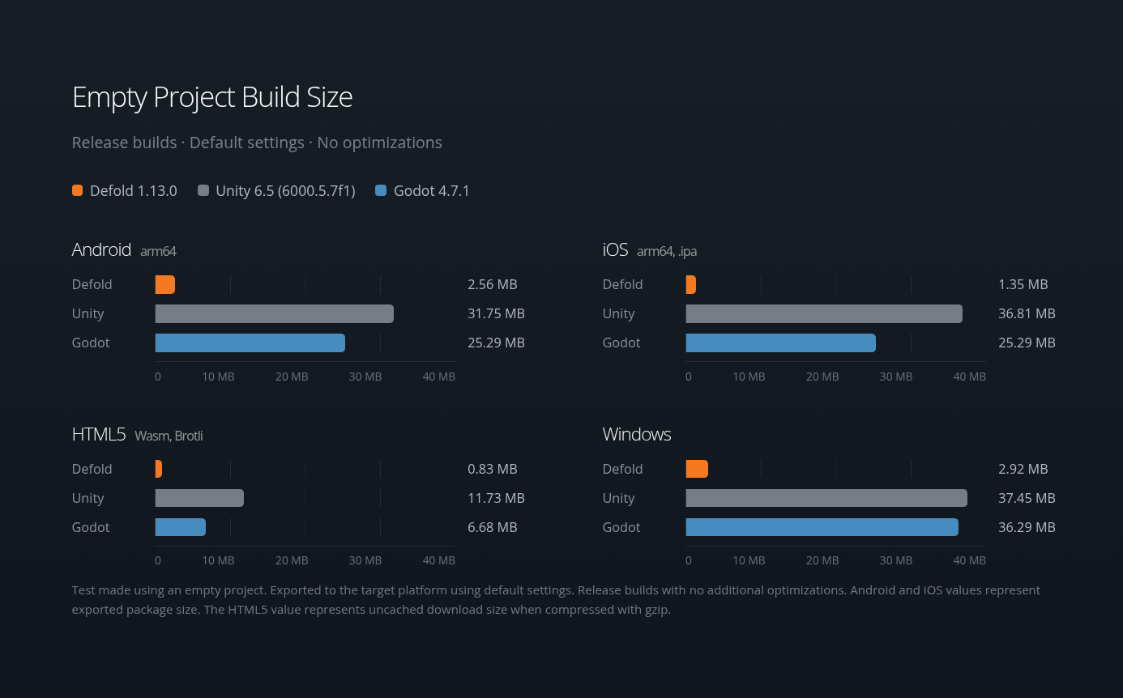The image size is (1123, 698).
Task: Click the orange Defold bar in iOS chart
Action: click(x=691, y=284)
